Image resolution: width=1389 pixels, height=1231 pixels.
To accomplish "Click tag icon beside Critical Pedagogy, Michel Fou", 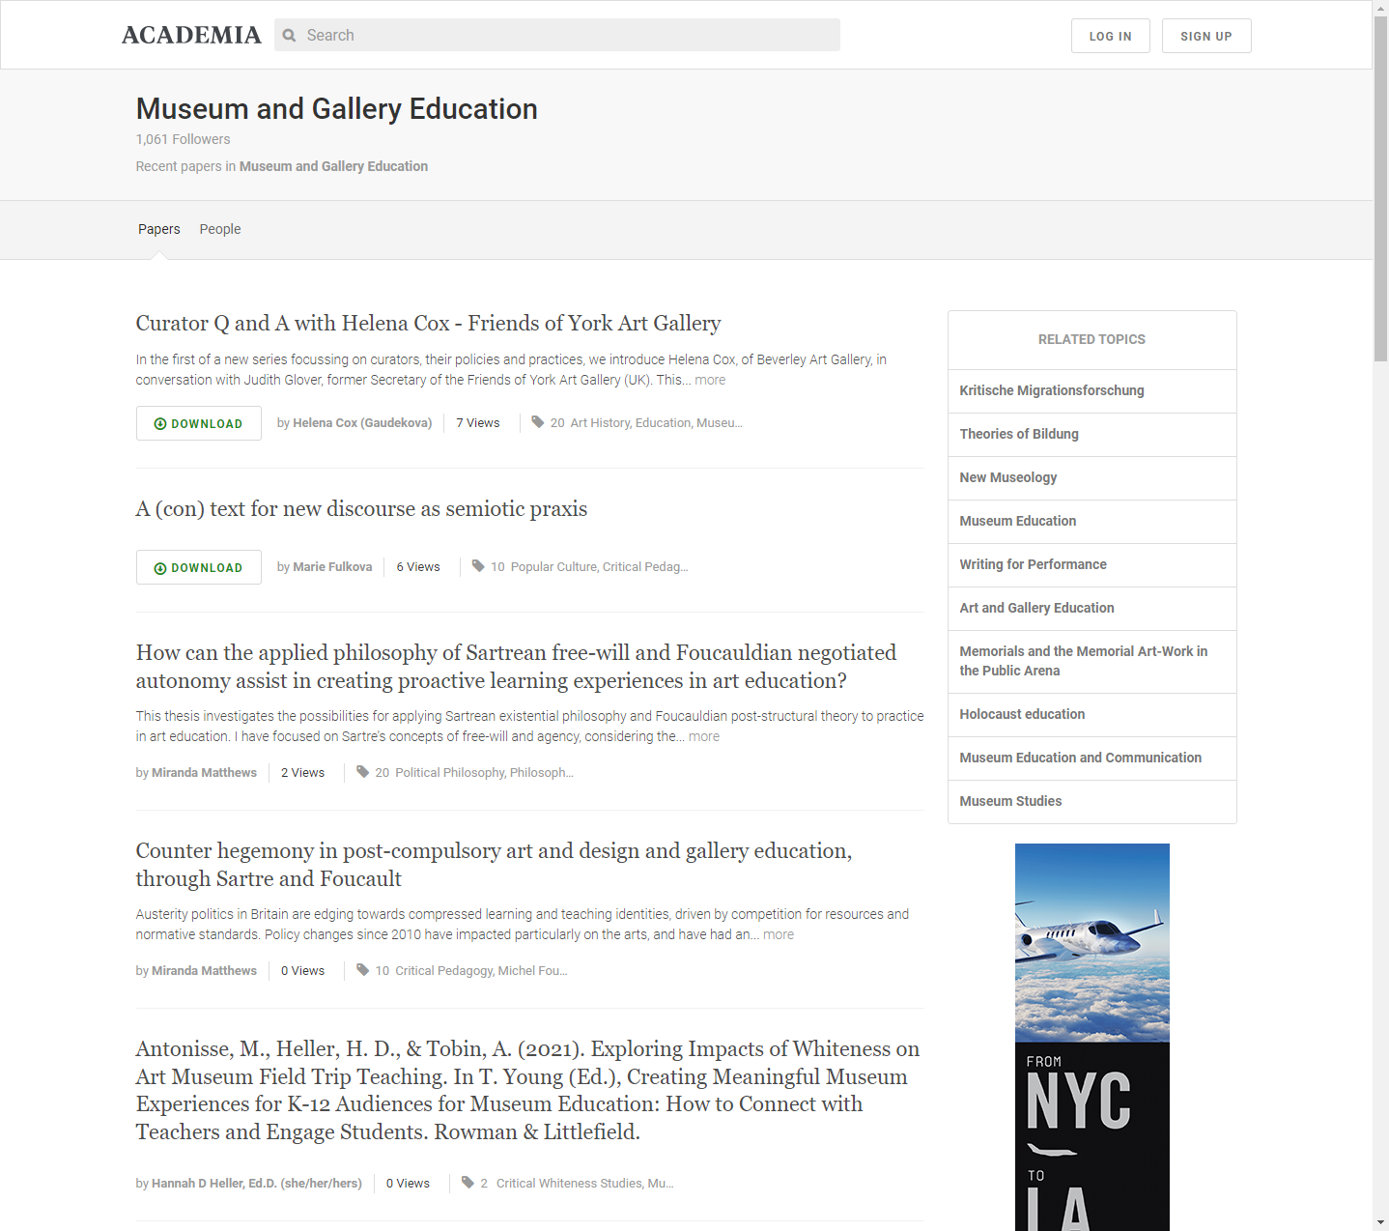I will pos(363,970).
